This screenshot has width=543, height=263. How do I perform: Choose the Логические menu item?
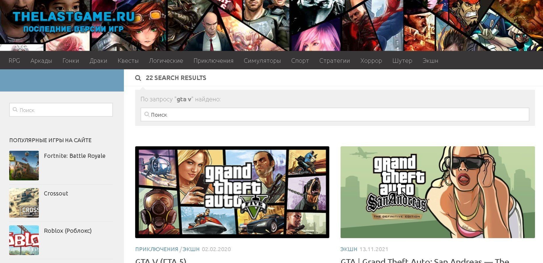166,61
